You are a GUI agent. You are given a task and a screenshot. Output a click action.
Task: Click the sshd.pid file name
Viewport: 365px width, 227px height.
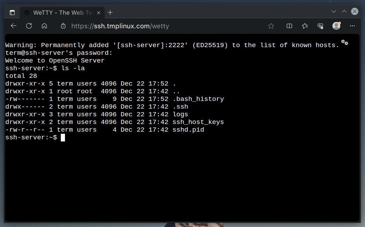(188, 130)
